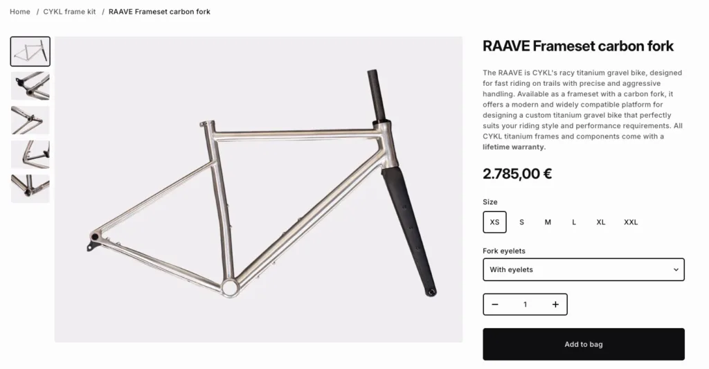Go to Home breadcrumb
This screenshot has width=709, height=369.
20,12
